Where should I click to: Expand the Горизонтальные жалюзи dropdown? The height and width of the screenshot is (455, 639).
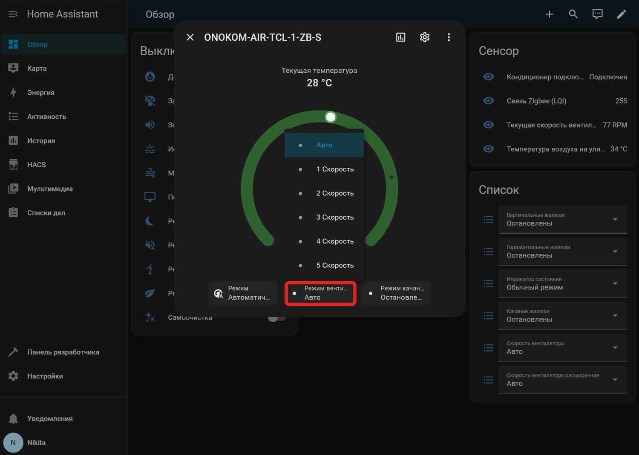(x=563, y=252)
